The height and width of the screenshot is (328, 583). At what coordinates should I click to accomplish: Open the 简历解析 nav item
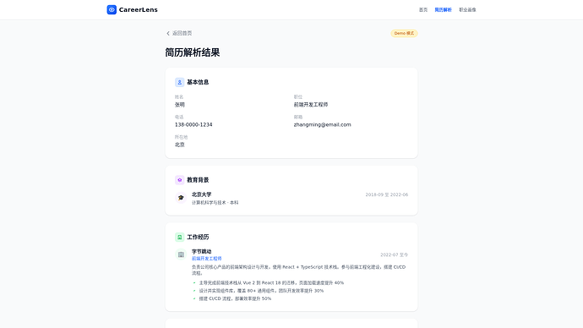point(444,10)
